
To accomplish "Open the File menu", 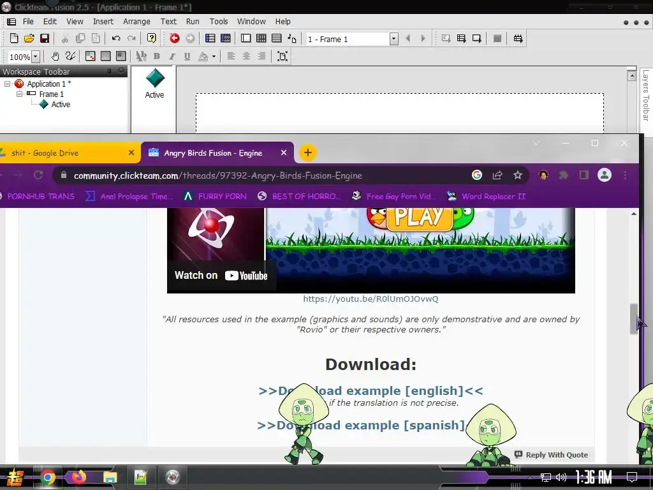I will [x=28, y=22].
